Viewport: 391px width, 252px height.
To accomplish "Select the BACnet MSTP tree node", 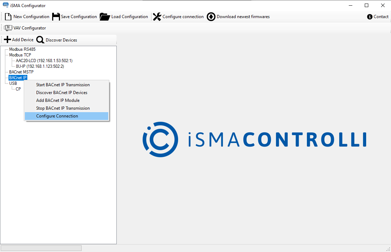I will [x=21, y=72].
